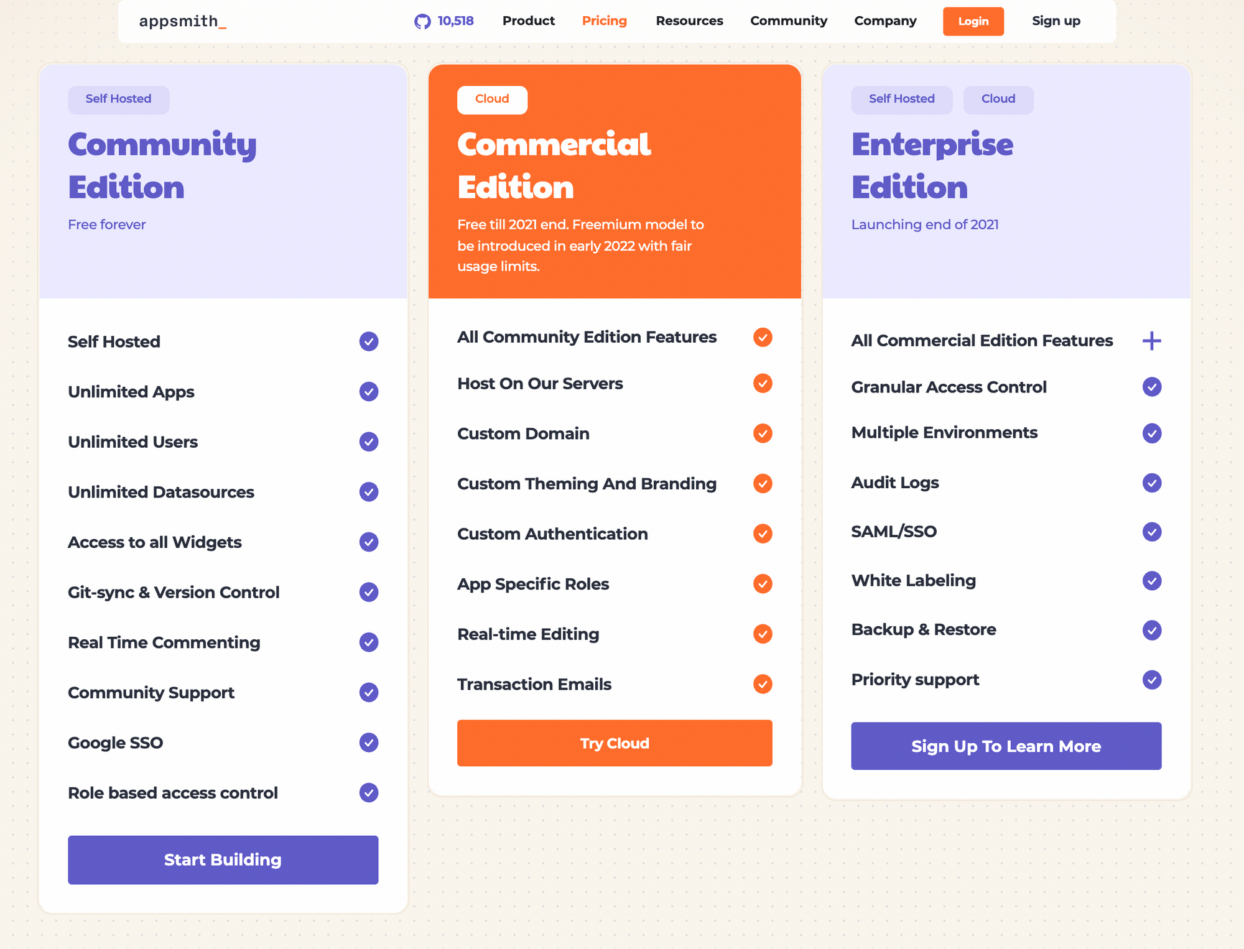Viewport: 1244px width, 949px height.
Task: Open the Company menu
Action: coord(885,21)
